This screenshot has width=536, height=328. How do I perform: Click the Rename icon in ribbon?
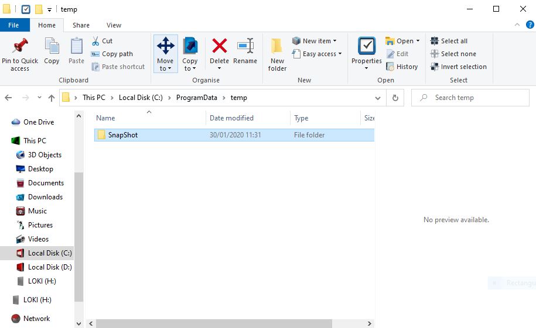(x=245, y=47)
